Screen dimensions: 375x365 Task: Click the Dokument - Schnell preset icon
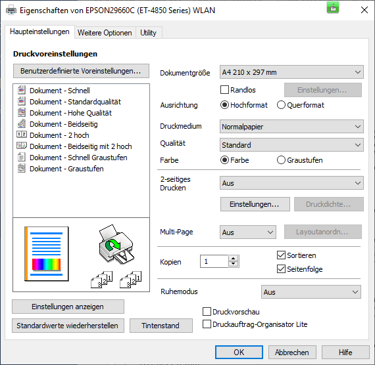22,90
